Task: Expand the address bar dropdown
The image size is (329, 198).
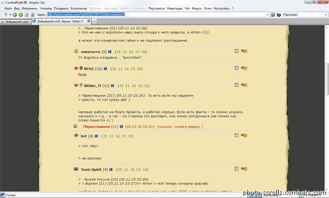Action: point(268,15)
